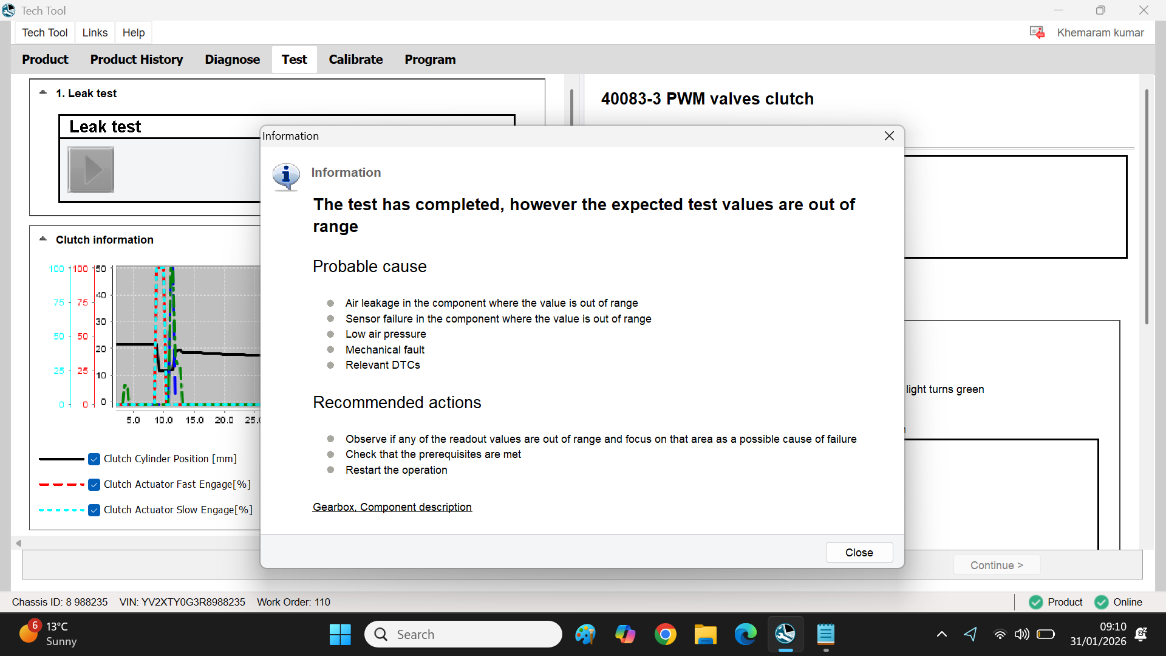Click the green Product status check icon
The image size is (1166, 656).
[x=1036, y=602]
